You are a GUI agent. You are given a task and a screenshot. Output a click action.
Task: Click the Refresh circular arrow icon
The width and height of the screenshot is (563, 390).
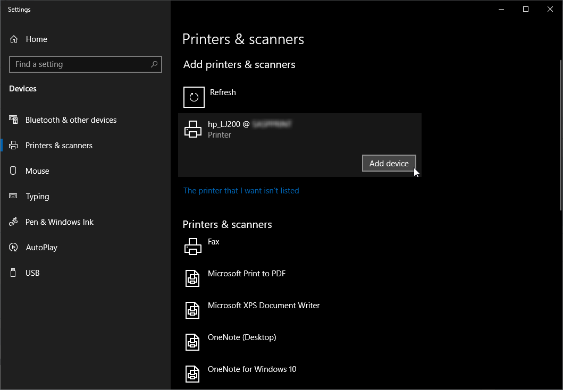point(194,97)
